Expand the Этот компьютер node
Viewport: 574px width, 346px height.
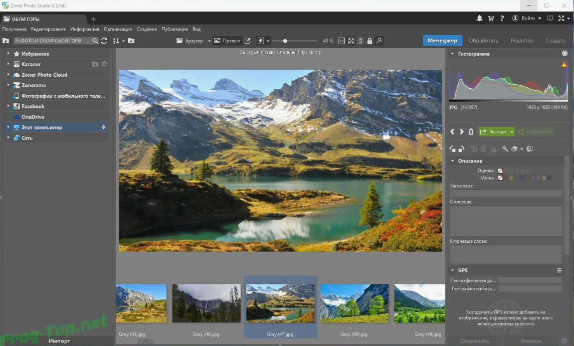click(8, 127)
